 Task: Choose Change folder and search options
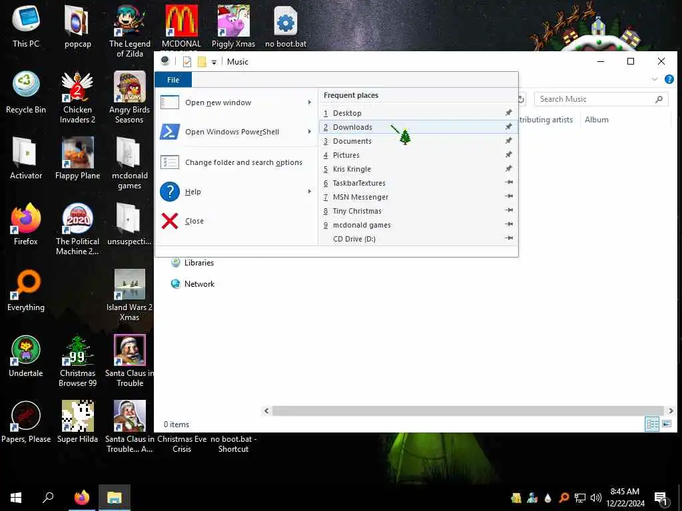(x=236, y=162)
